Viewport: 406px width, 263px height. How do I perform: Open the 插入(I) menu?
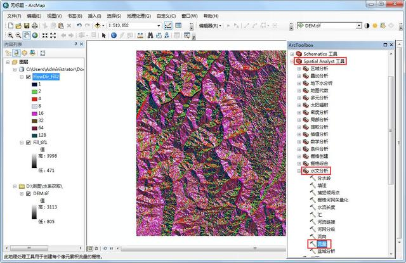pyautogui.click(x=95, y=16)
